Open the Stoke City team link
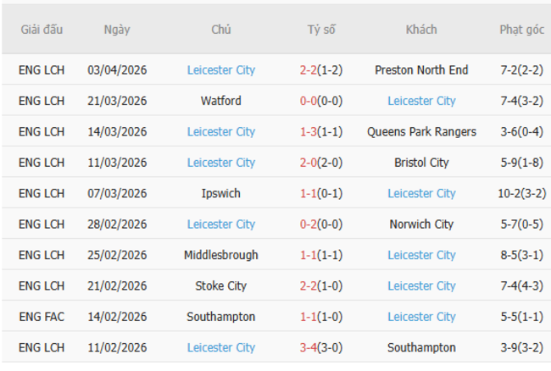The height and width of the screenshot is (371, 551). [x=221, y=286]
